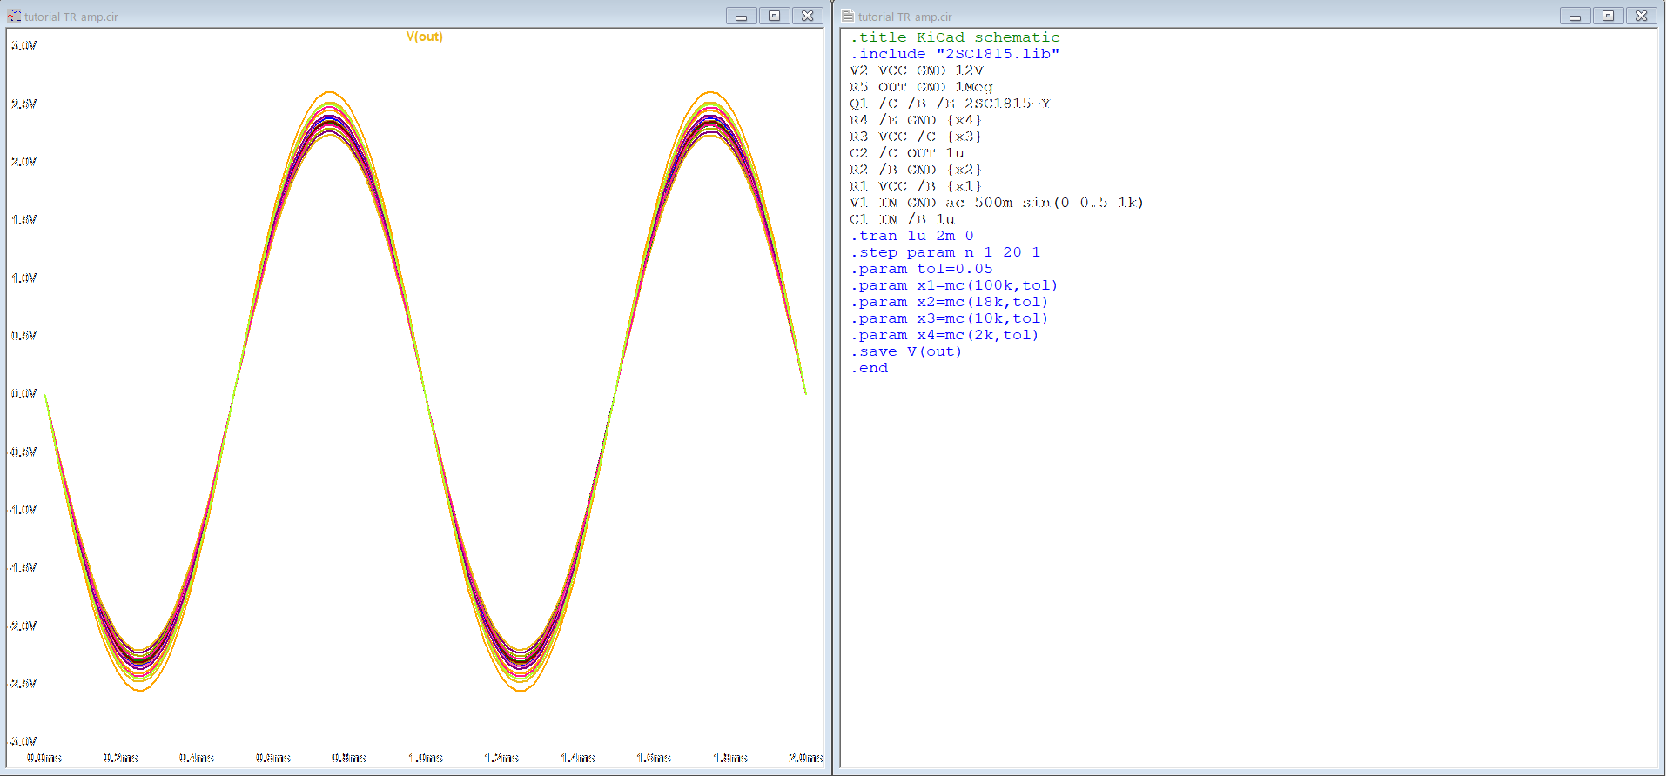This screenshot has height=776, width=1667.
Task: Place cursor on the .step param line
Action: click(945, 252)
